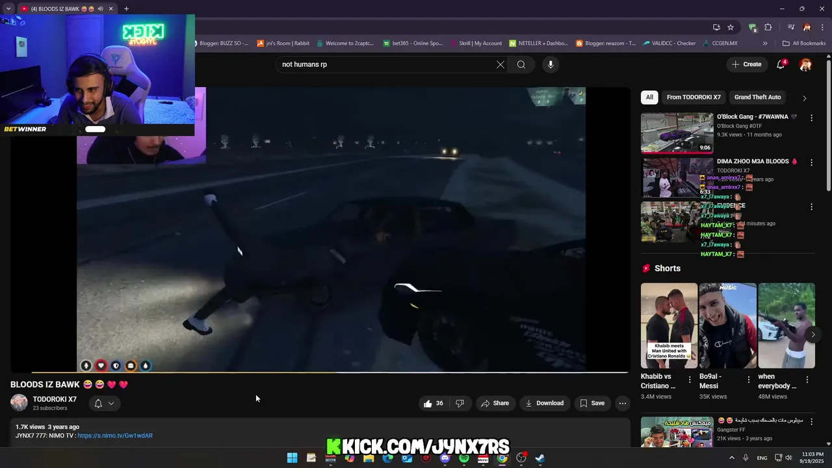The width and height of the screenshot is (832, 468).
Task: Open options for EVIDENCE video
Action: click(x=811, y=207)
